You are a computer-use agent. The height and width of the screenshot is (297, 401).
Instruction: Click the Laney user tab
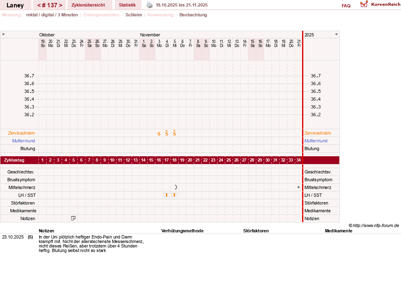point(15,5)
